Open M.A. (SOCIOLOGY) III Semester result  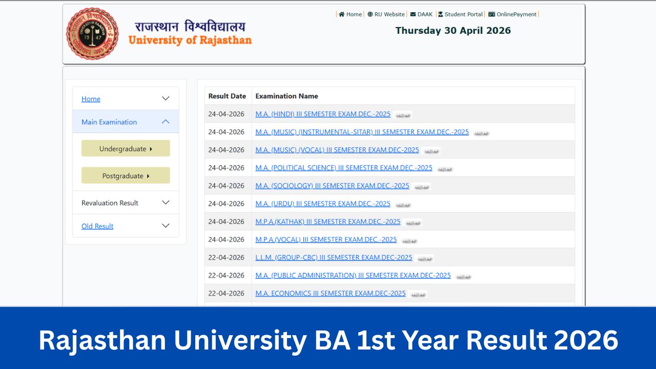(333, 186)
